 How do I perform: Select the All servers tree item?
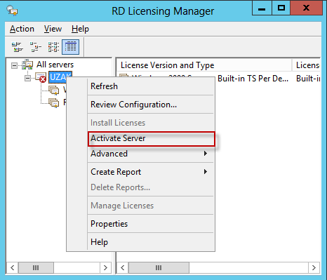pyautogui.click(x=55, y=65)
